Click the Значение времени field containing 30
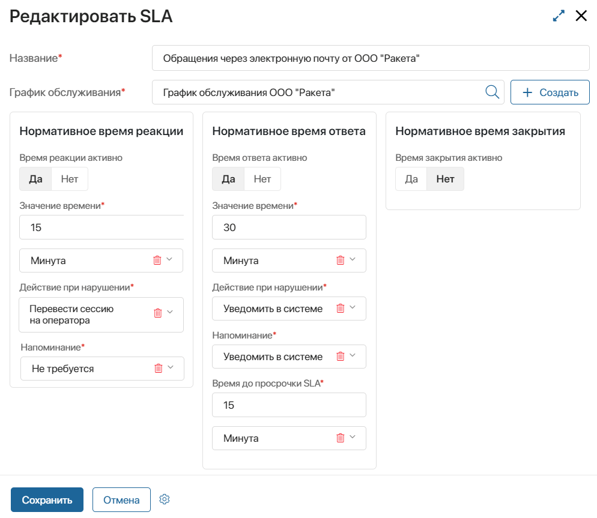This screenshot has height=518, width=597. pyautogui.click(x=289, y=227)
